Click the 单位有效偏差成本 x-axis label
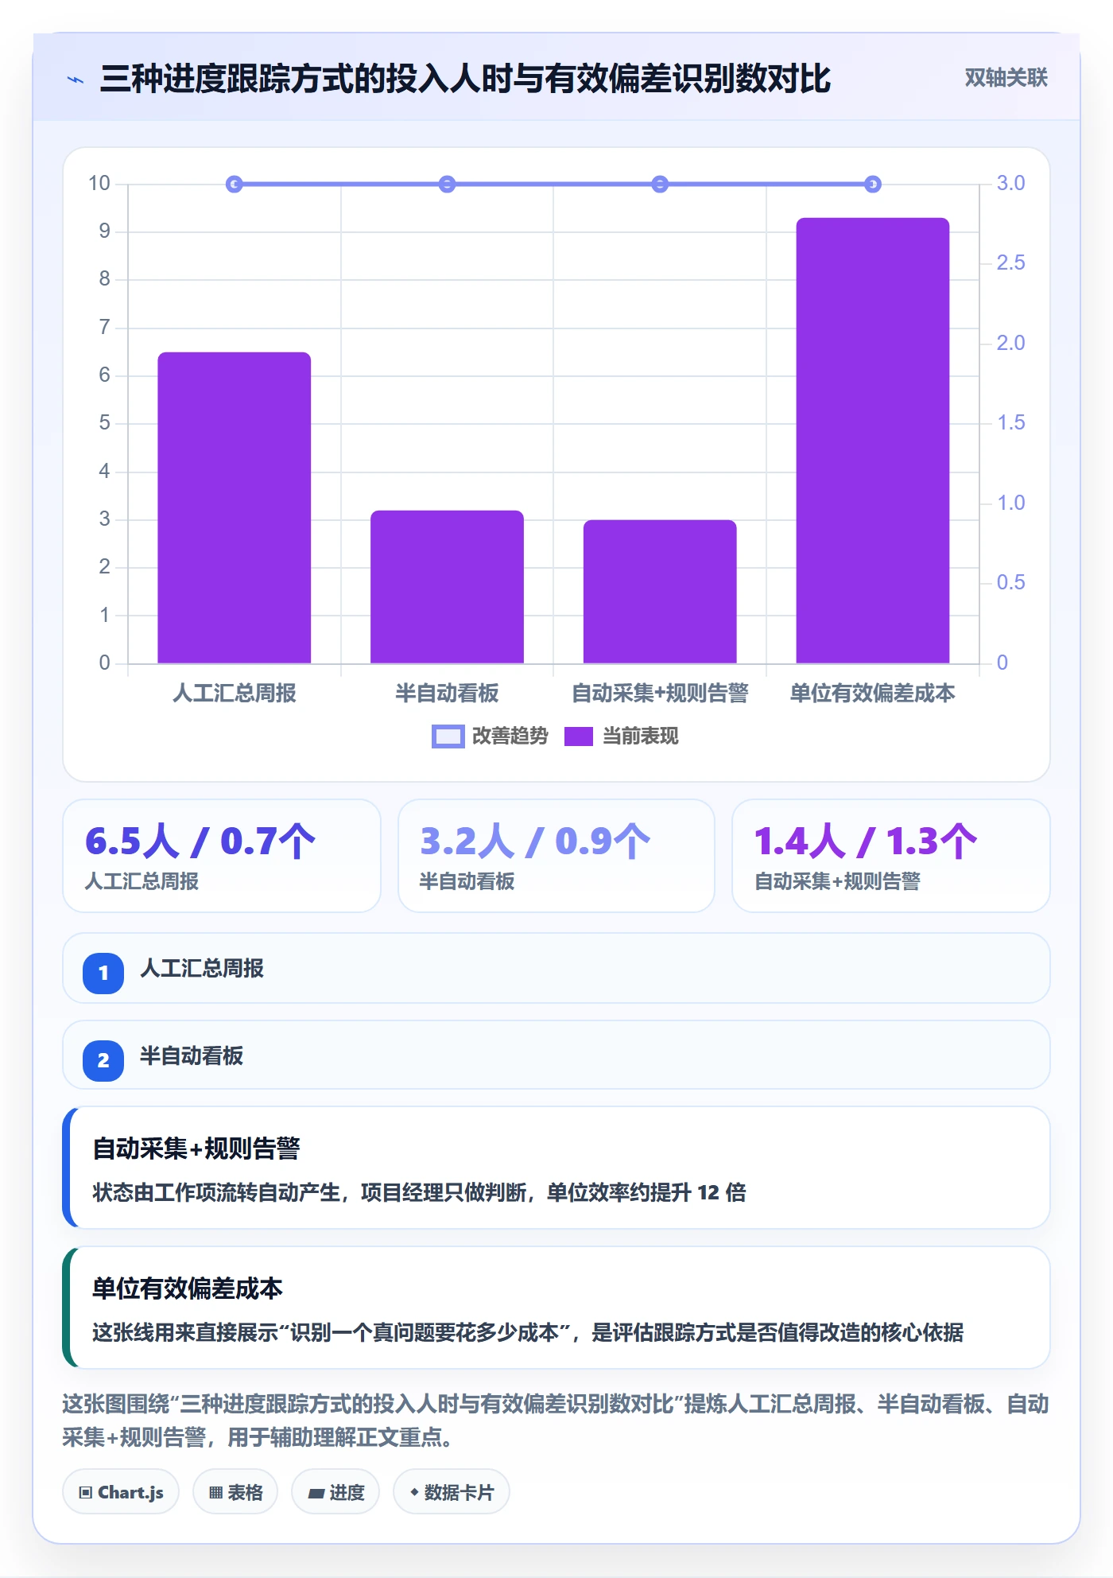This screenshot has height=1578, width=1113. [x=873, y=694]
